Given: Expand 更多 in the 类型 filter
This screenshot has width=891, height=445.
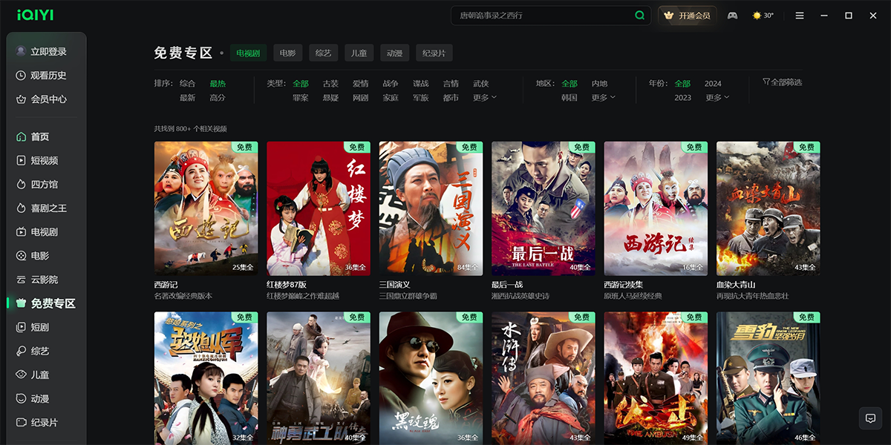Looking at the screenshot, I should point(484,98).
